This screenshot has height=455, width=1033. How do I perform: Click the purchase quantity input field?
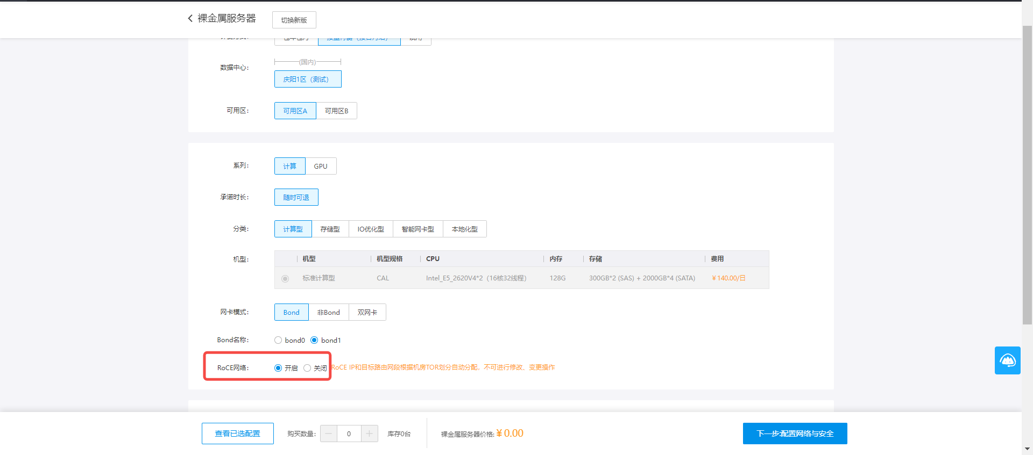(x=349, y=434)
